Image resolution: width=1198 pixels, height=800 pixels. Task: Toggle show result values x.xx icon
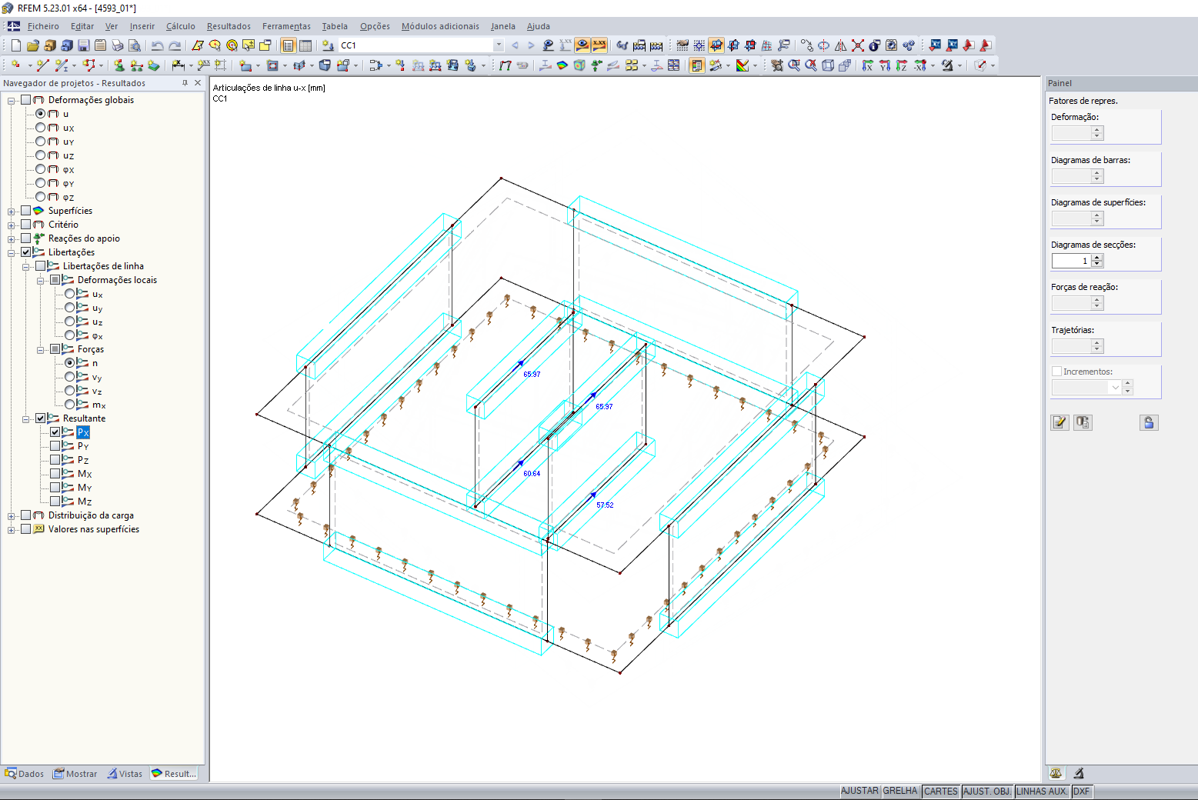[x=599, y=45]
